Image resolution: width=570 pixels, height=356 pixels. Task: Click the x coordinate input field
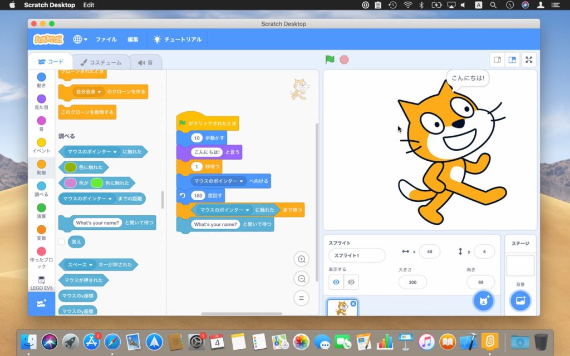pos(429,251)
